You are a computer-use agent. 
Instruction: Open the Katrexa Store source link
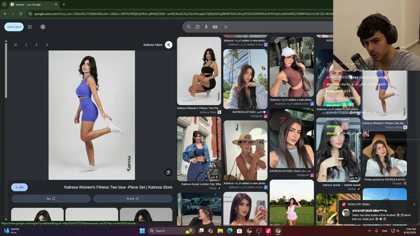tap(153, 45)
